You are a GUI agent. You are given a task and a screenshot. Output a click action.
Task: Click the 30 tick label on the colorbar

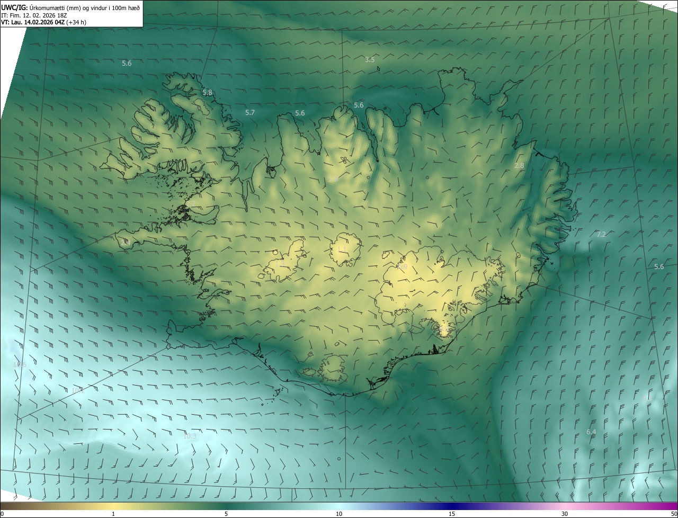coord(565,514)
